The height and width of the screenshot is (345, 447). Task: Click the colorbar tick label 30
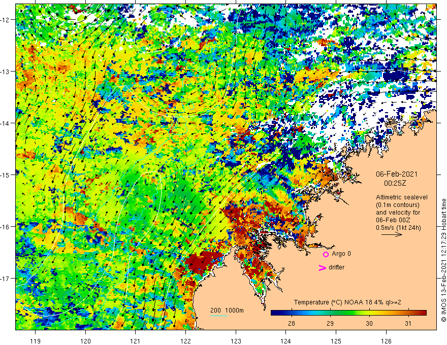point(369,324)
